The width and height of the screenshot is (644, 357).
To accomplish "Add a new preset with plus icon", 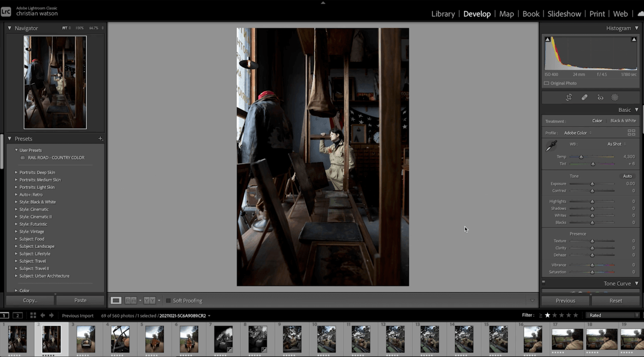I will 100,139.
